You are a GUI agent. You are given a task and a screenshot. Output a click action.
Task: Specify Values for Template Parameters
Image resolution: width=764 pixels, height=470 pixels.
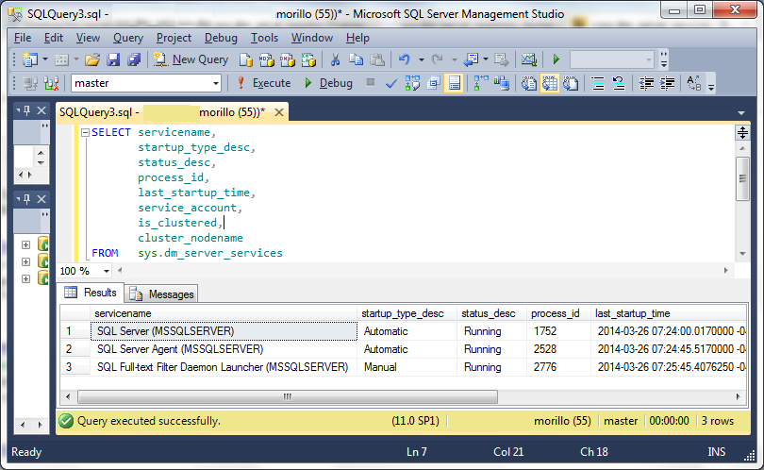tap(694, 83)
